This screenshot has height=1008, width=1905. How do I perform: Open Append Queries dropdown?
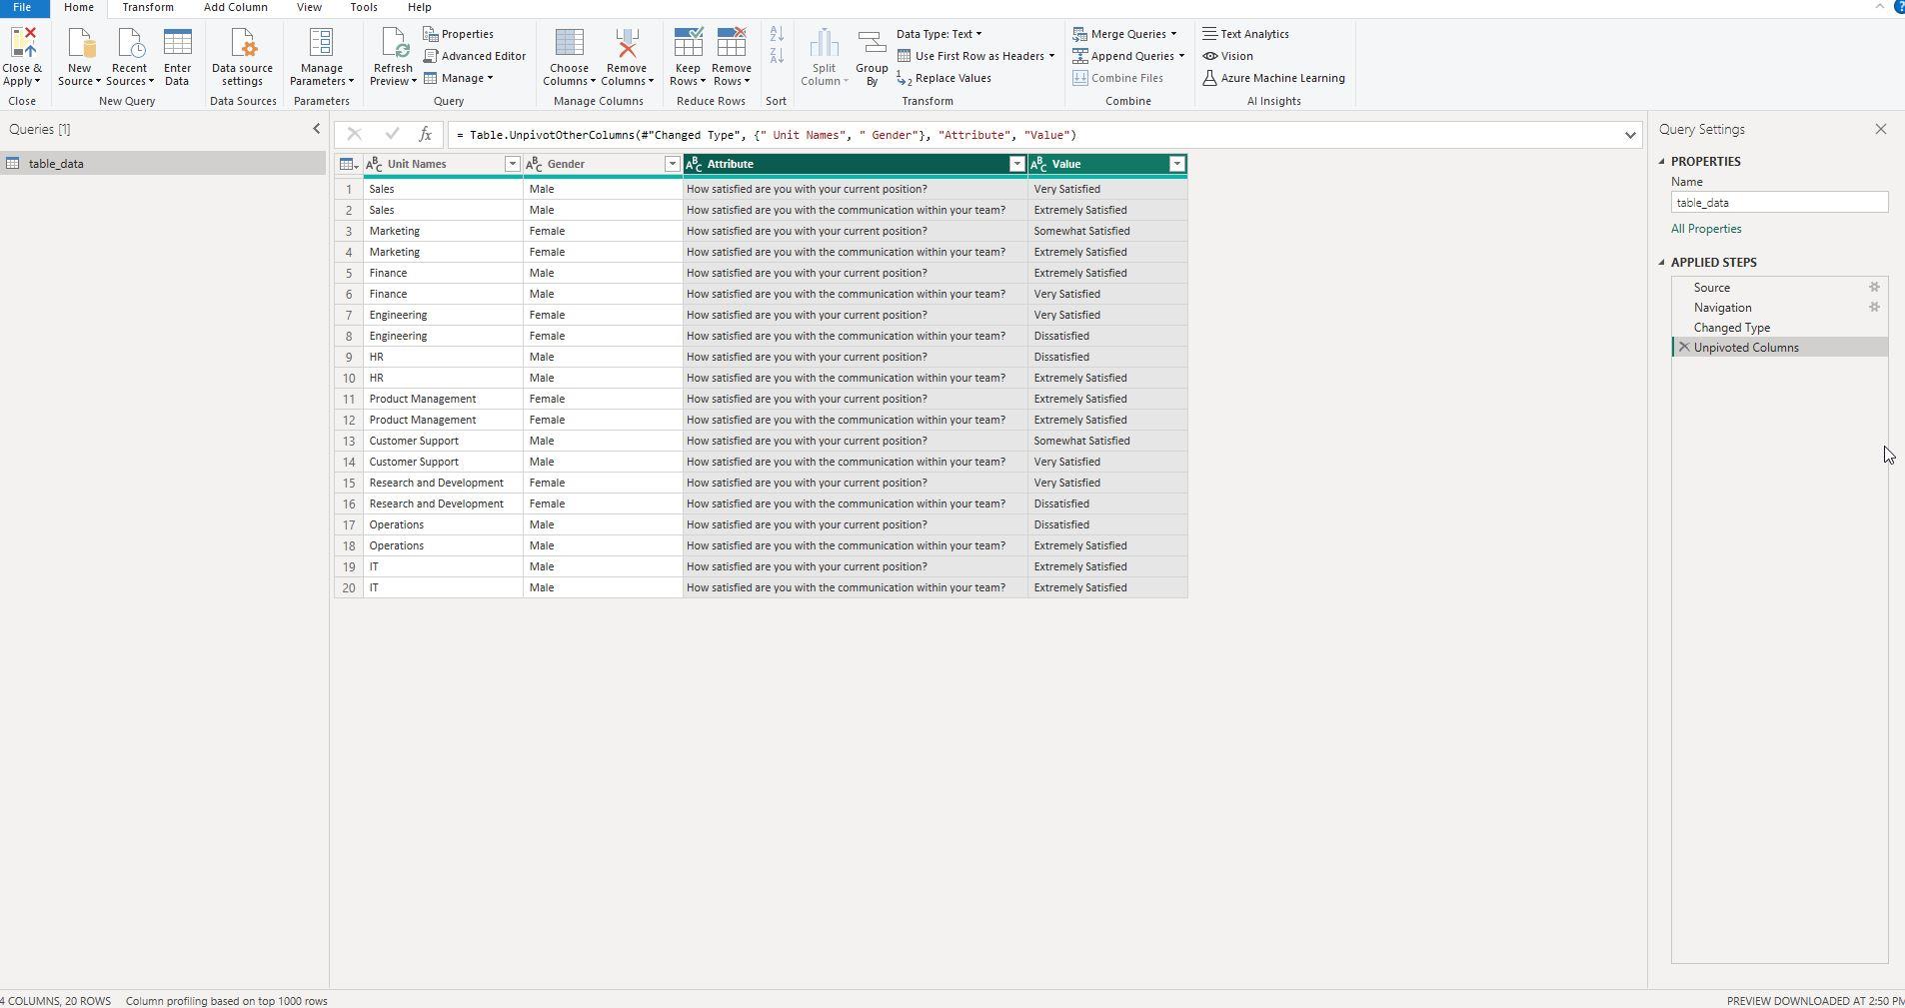point(1128,56)
